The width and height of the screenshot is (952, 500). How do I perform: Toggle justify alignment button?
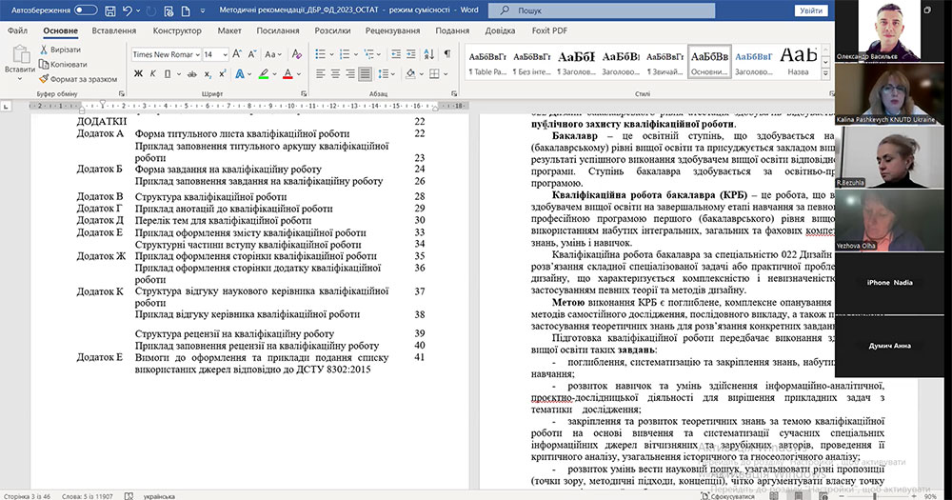click(365, 73)
